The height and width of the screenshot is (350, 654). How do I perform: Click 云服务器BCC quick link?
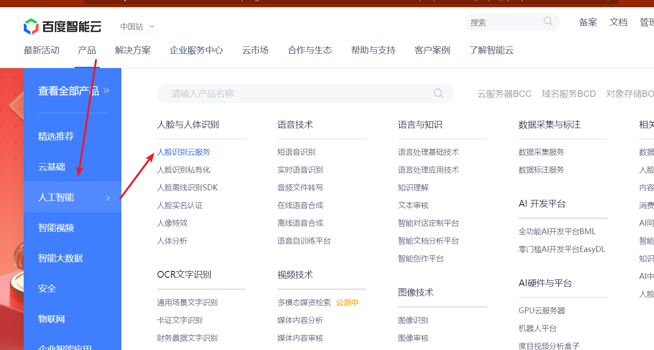point(504,94)
